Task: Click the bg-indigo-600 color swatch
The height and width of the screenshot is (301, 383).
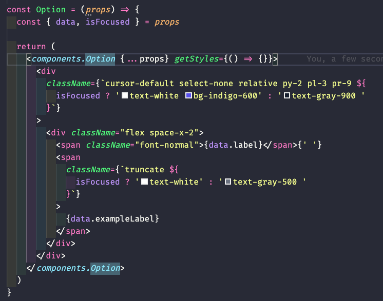Action: (188, 95)
